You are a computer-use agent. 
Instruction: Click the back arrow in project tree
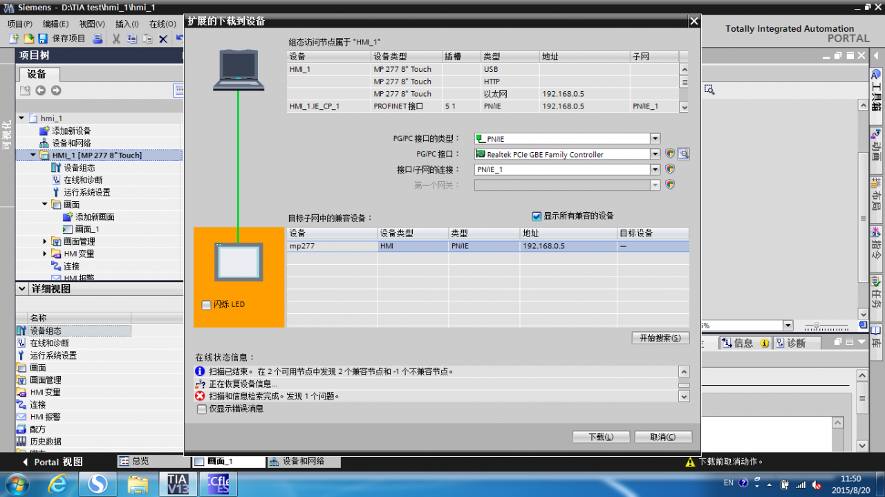(40, 91)
